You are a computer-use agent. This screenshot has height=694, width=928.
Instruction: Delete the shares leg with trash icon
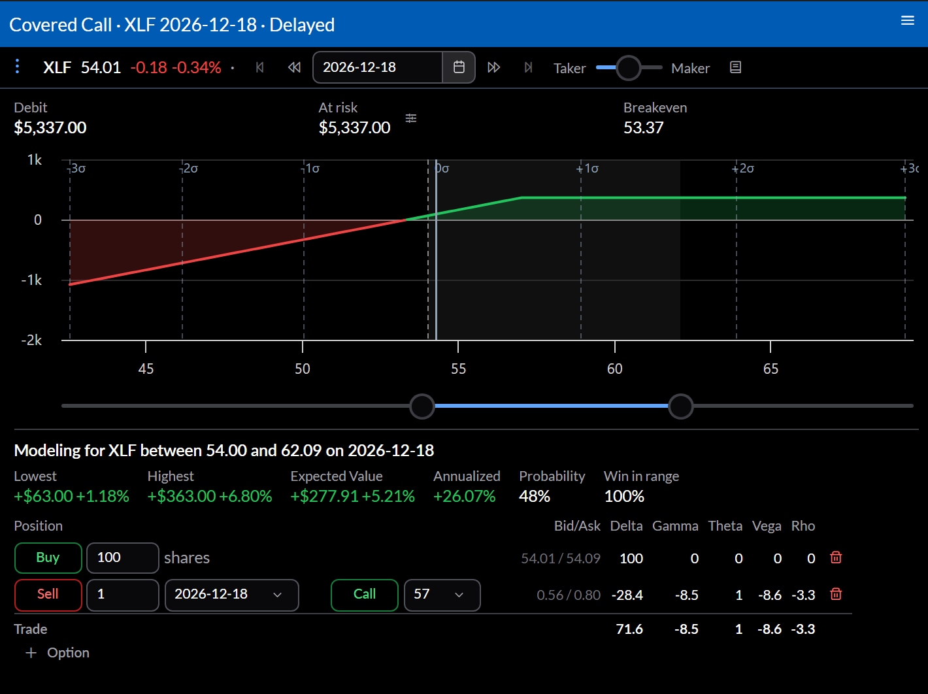(836, 557)
